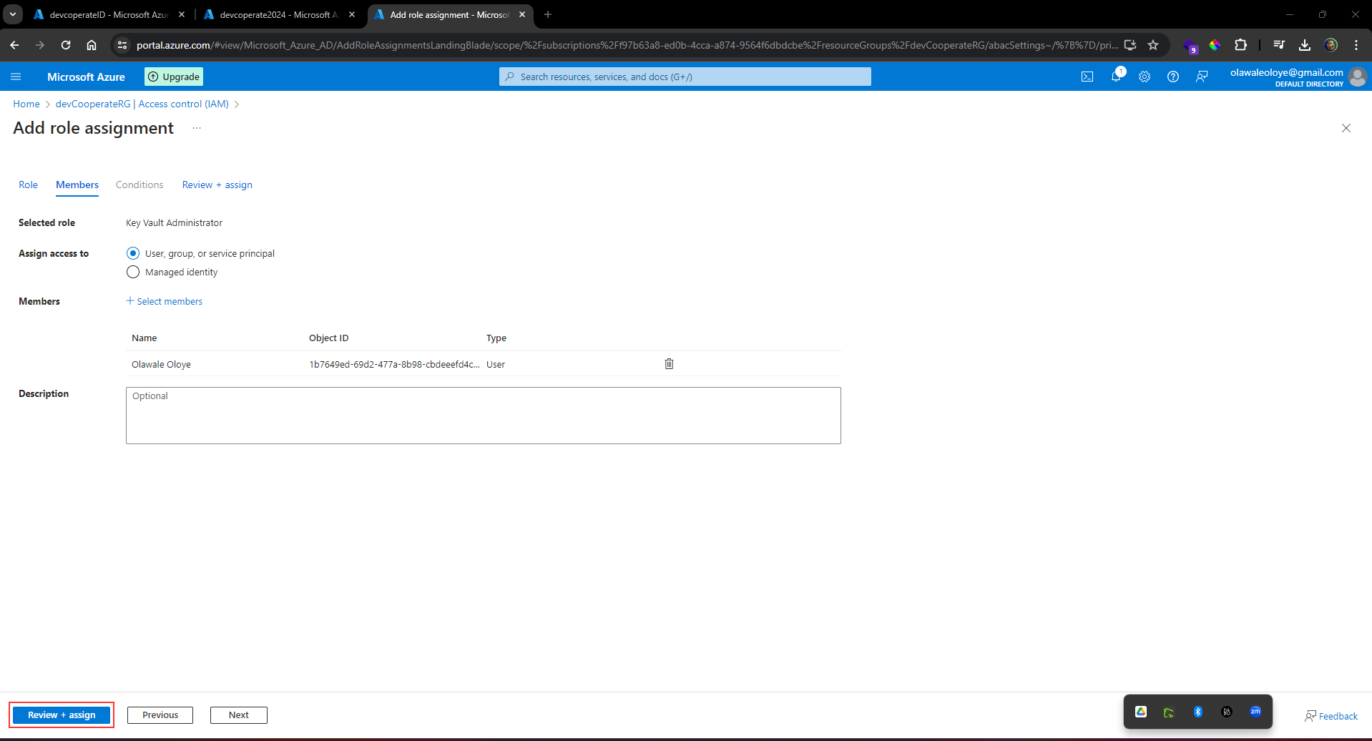
Task: Click the Object ID column header
Action: [x=329, y=338]
